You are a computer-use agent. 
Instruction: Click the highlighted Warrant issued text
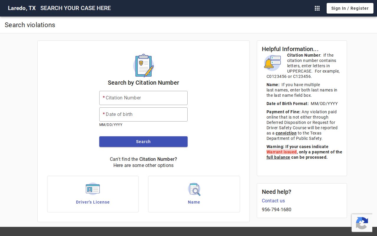282,152
